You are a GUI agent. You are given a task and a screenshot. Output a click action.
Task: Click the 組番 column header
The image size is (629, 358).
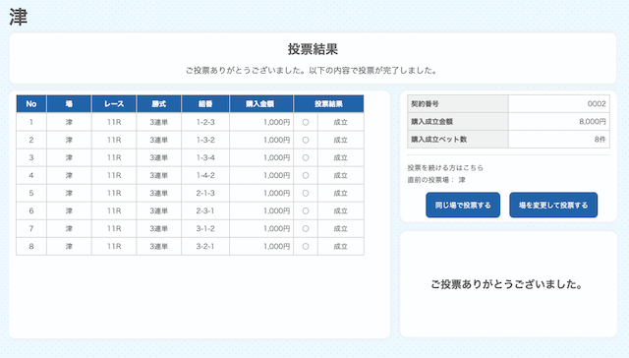pos(205,104)
